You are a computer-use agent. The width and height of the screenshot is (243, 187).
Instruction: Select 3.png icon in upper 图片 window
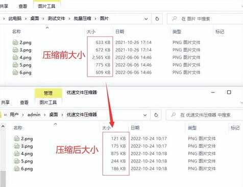(x=15, y=50)
